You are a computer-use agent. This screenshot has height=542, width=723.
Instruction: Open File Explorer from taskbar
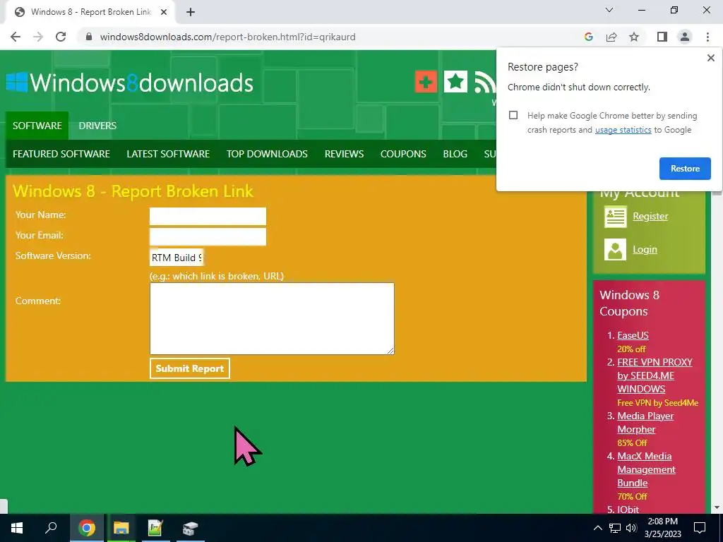[x=121, y=528]
